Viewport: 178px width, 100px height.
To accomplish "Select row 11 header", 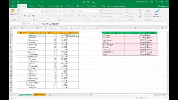I will (x=11, y=54).
